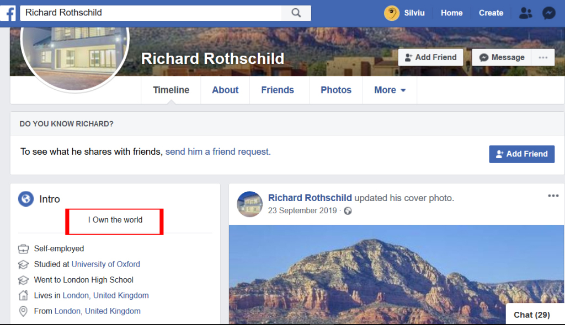This screenshot has height=325, width=565.
Task: Click the graduation cap icon beside University of Oxford
Action: pyautogui.click(x=23, y=264)
